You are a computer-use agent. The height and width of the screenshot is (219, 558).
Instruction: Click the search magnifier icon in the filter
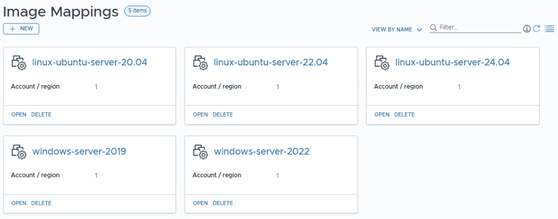click(434, 27)
